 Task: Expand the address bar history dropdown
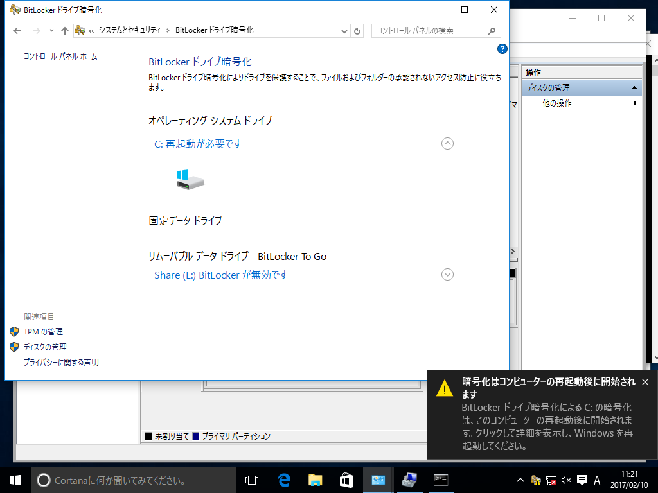[344, 31]
